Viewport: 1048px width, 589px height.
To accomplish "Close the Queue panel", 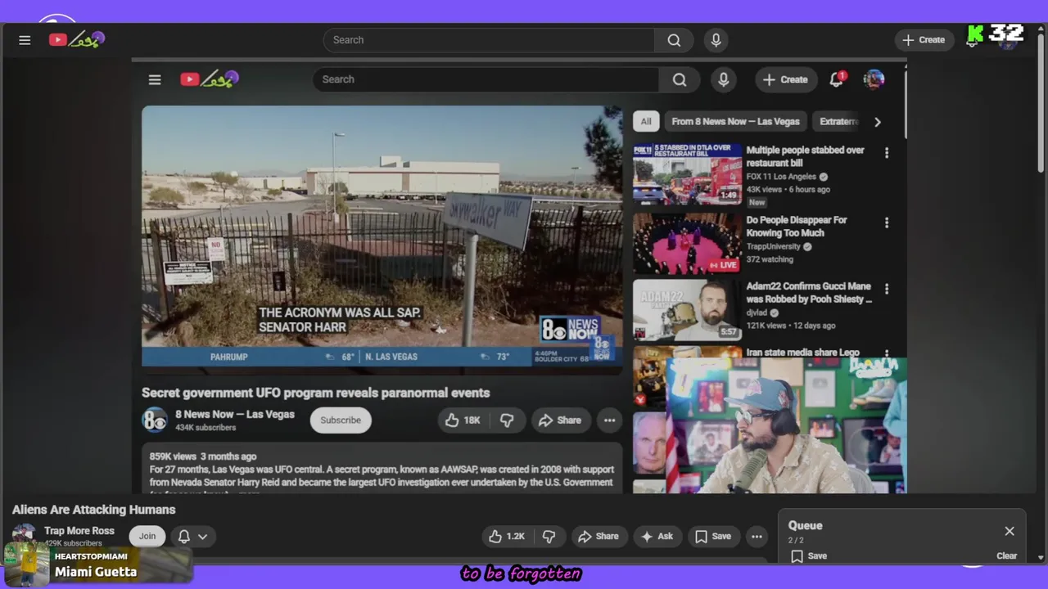I will click(x=1010, y=531).
